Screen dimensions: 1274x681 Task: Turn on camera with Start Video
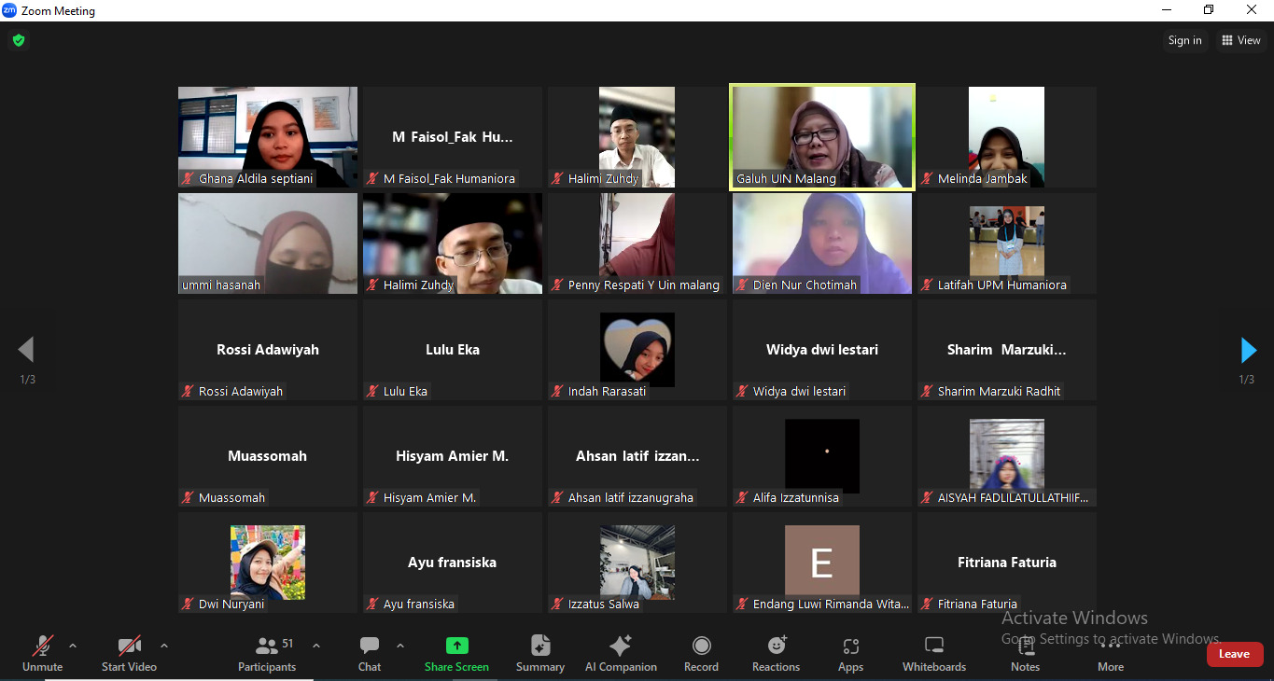click(x=129, y=646)
